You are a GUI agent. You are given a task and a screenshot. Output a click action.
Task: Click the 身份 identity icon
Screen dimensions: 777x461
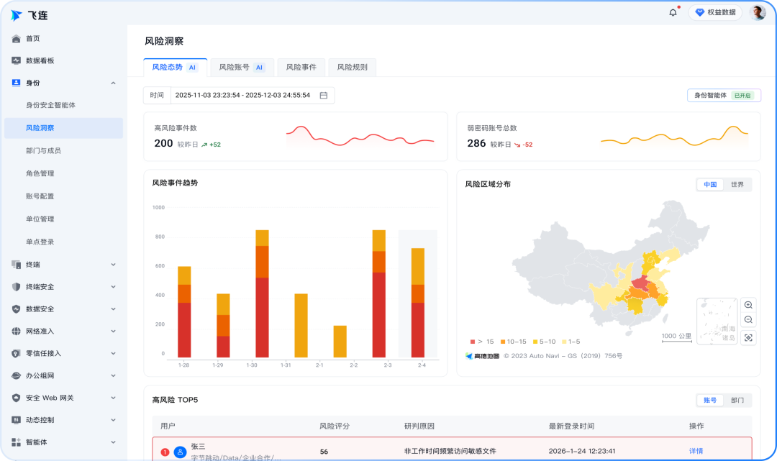(16, 83)
